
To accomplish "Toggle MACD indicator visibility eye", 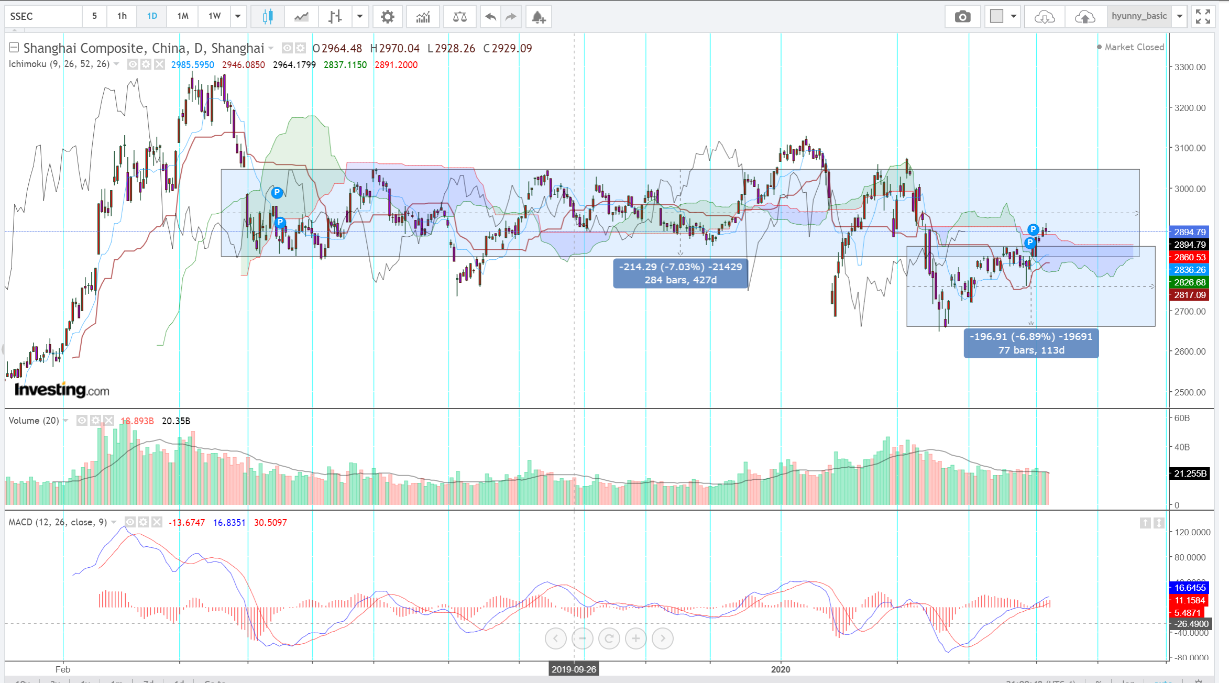I will click(130, 522).
